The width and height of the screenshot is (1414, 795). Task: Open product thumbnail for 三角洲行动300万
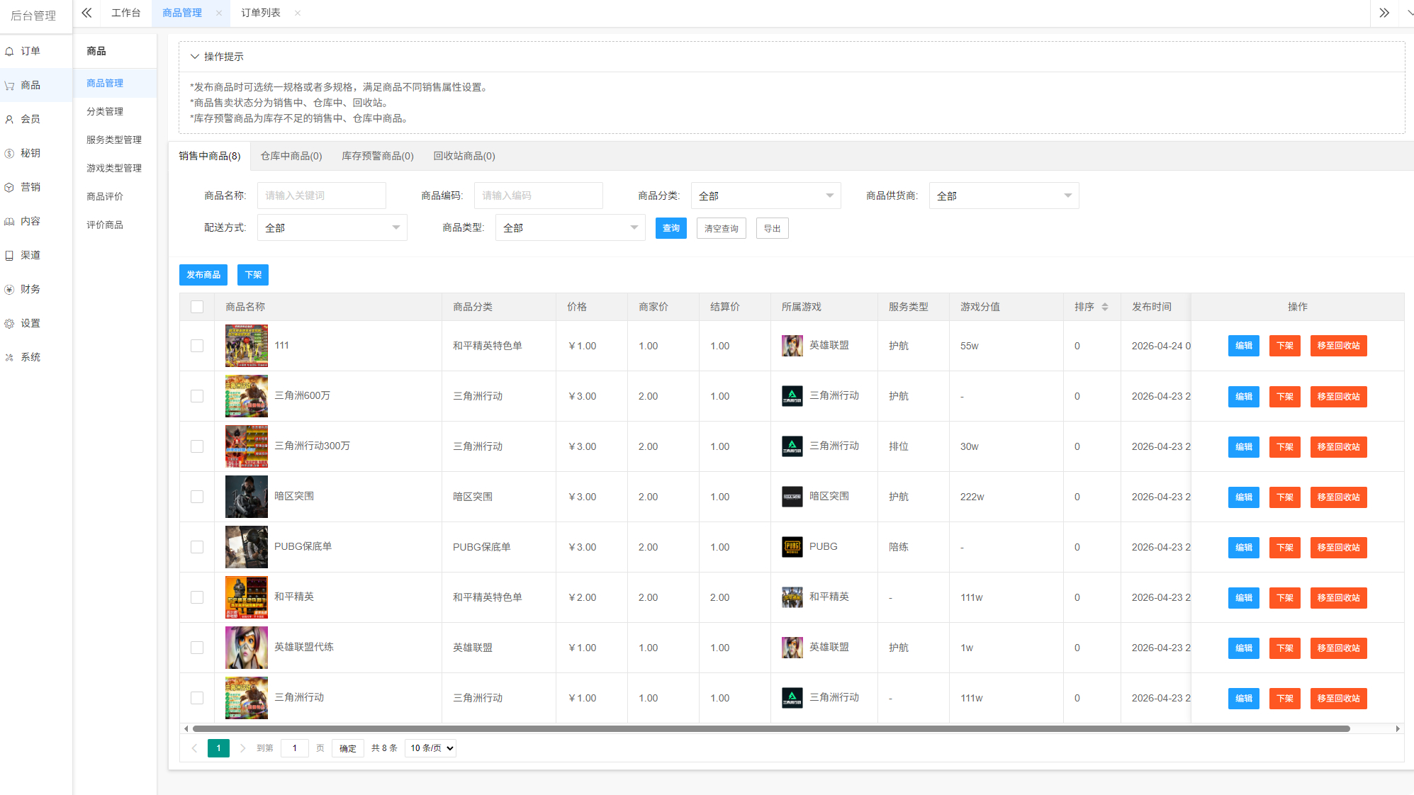247,446
